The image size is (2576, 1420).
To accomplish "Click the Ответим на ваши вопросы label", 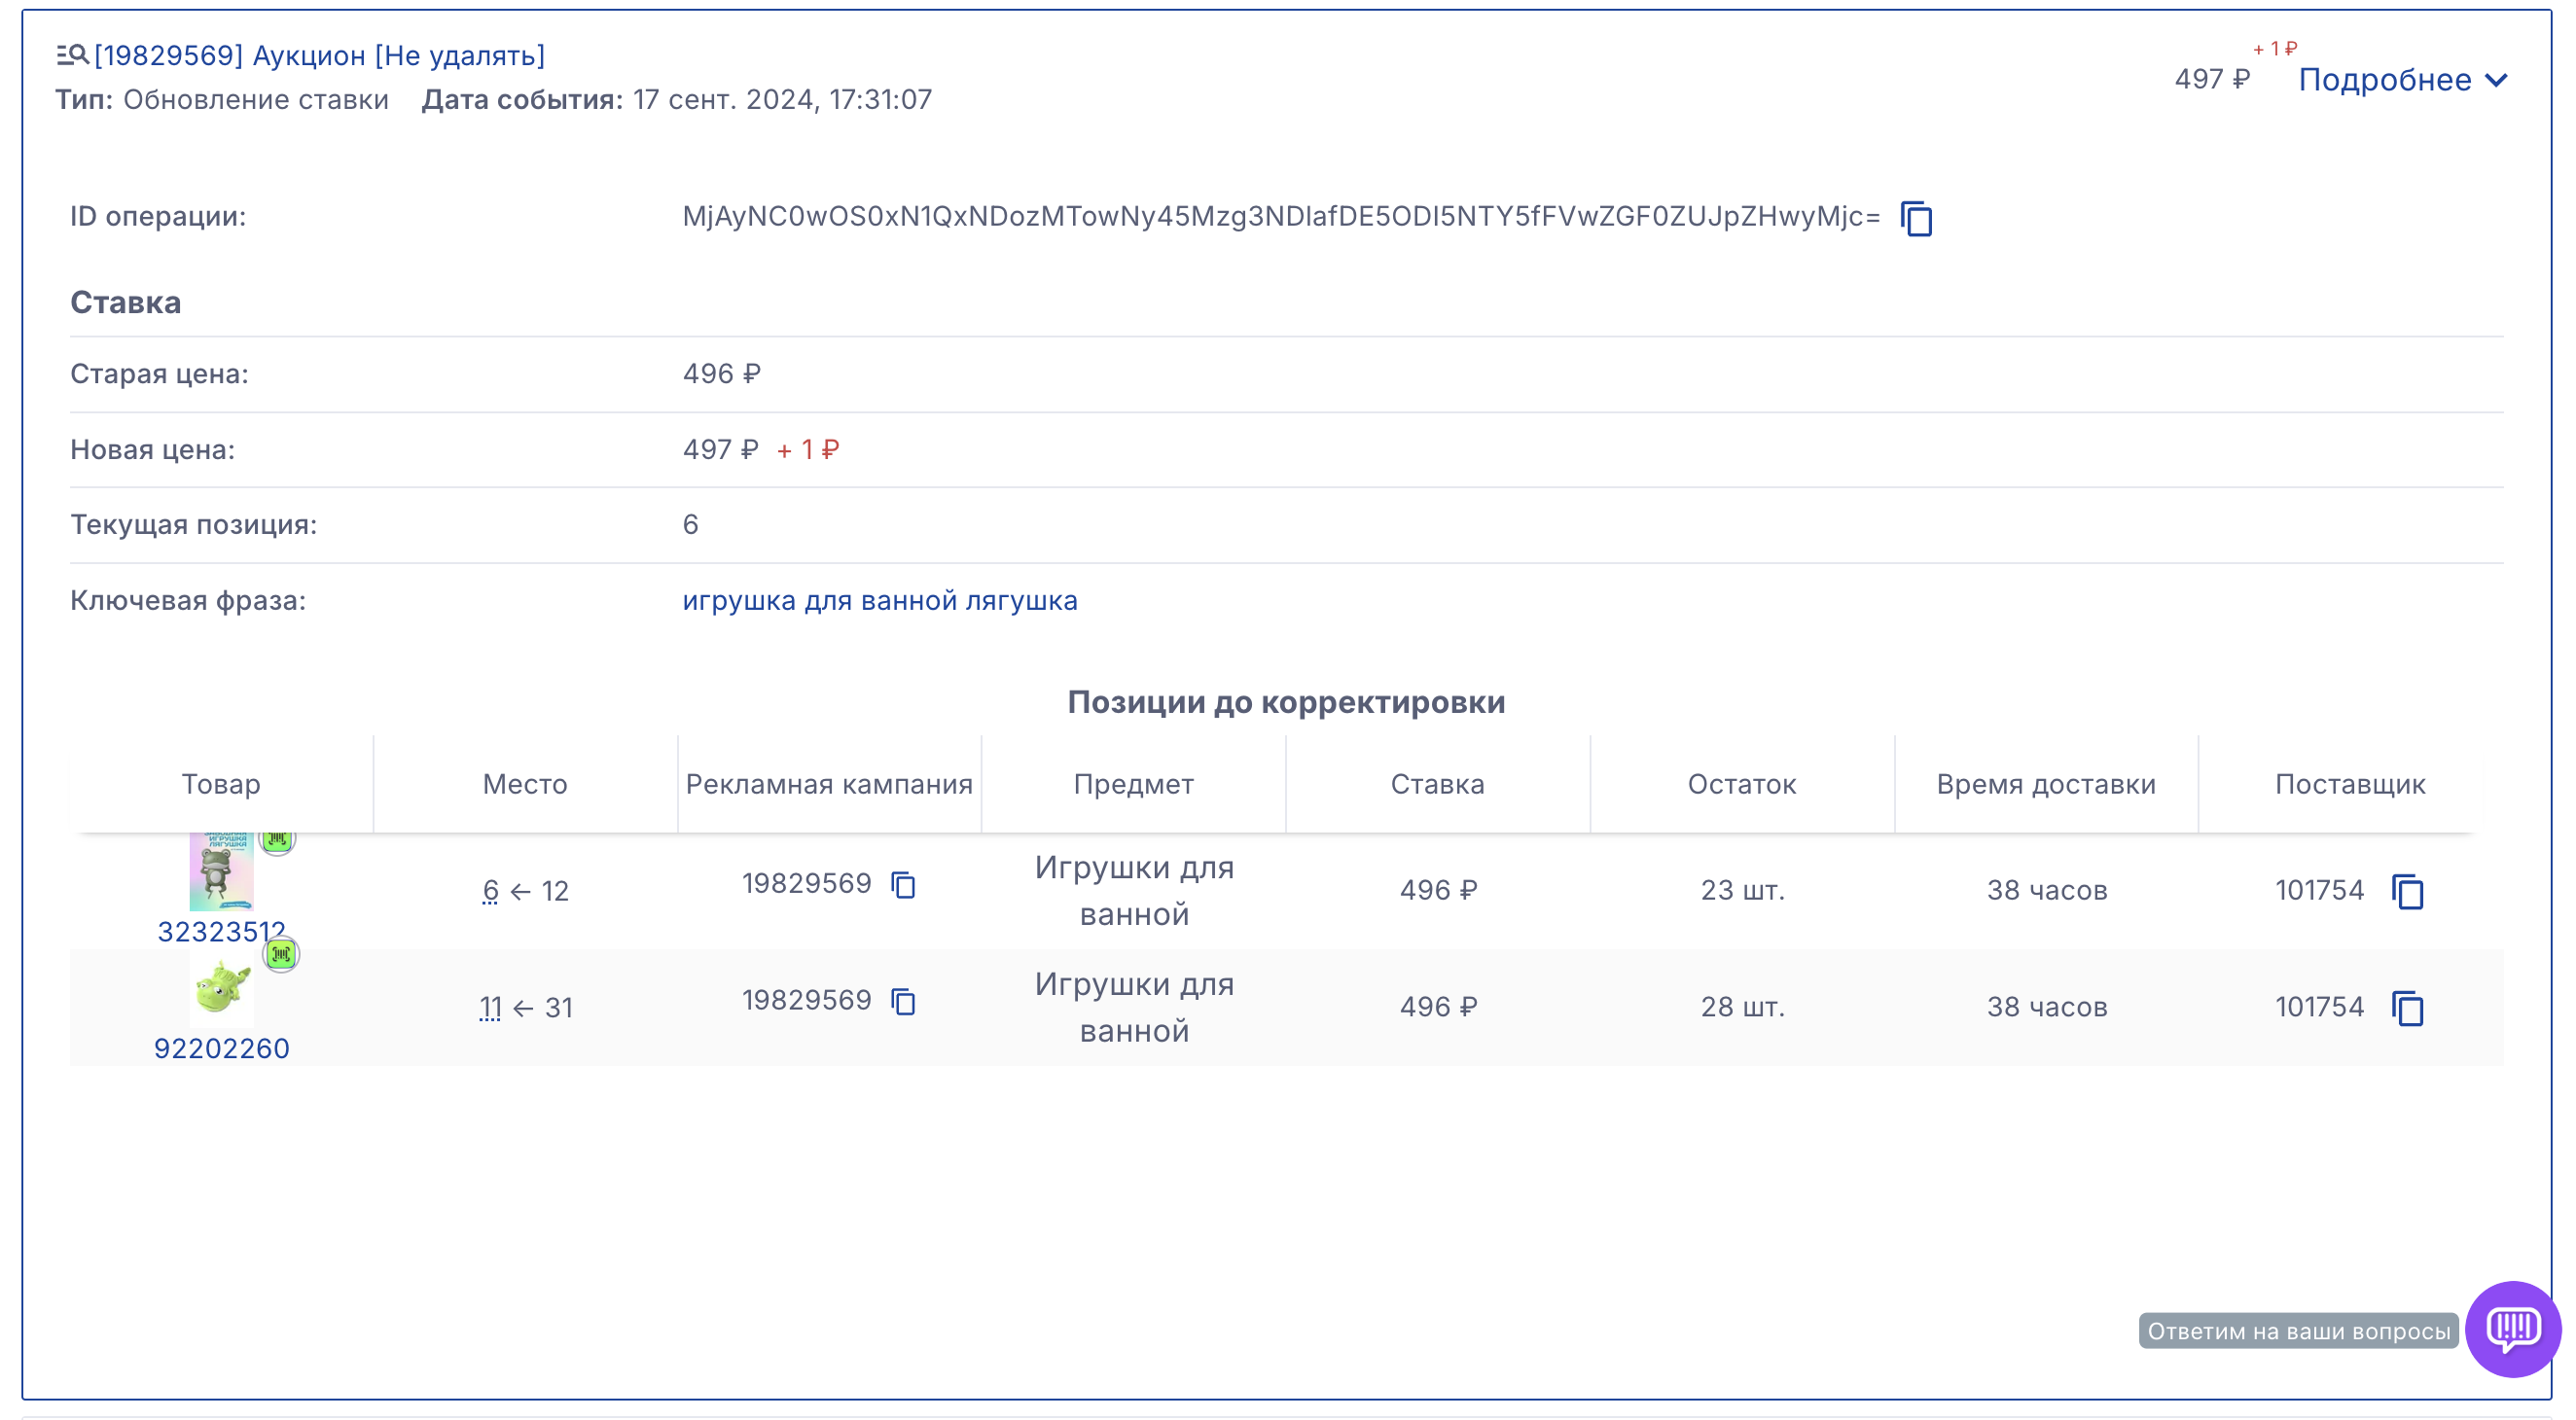I will point(2297,1330).
